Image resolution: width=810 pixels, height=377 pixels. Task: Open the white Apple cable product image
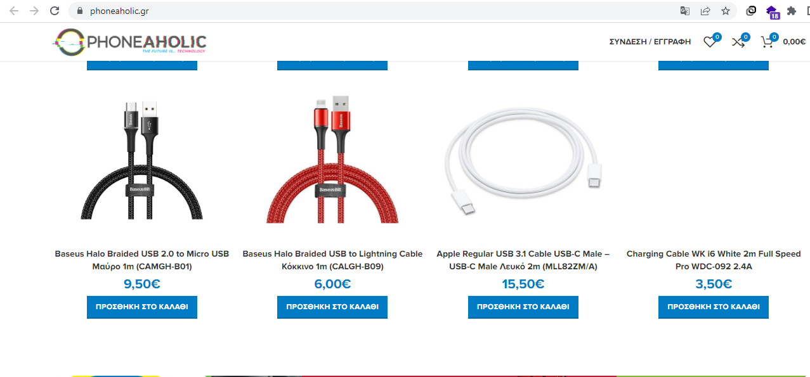click(x=523, y=158)
